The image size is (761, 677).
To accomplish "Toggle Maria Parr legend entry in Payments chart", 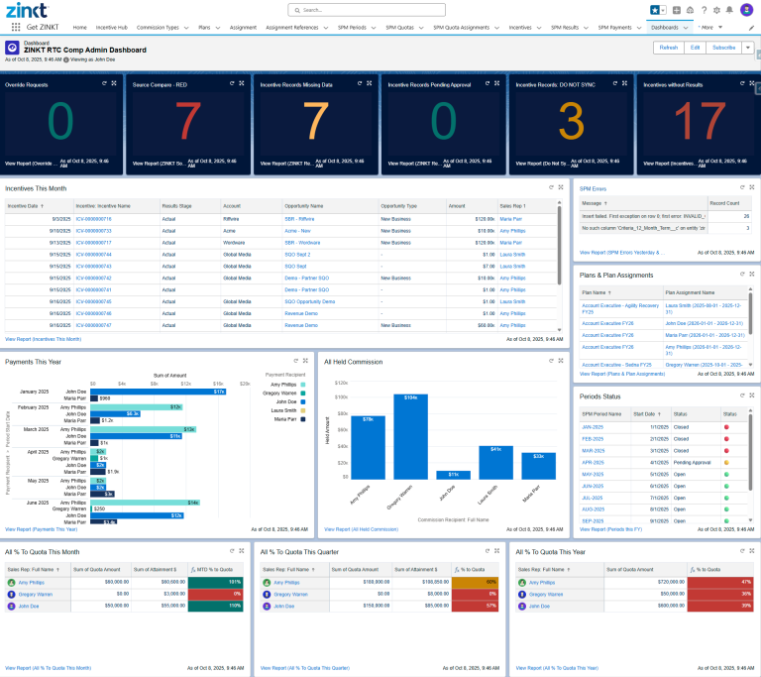I will 284,419.
